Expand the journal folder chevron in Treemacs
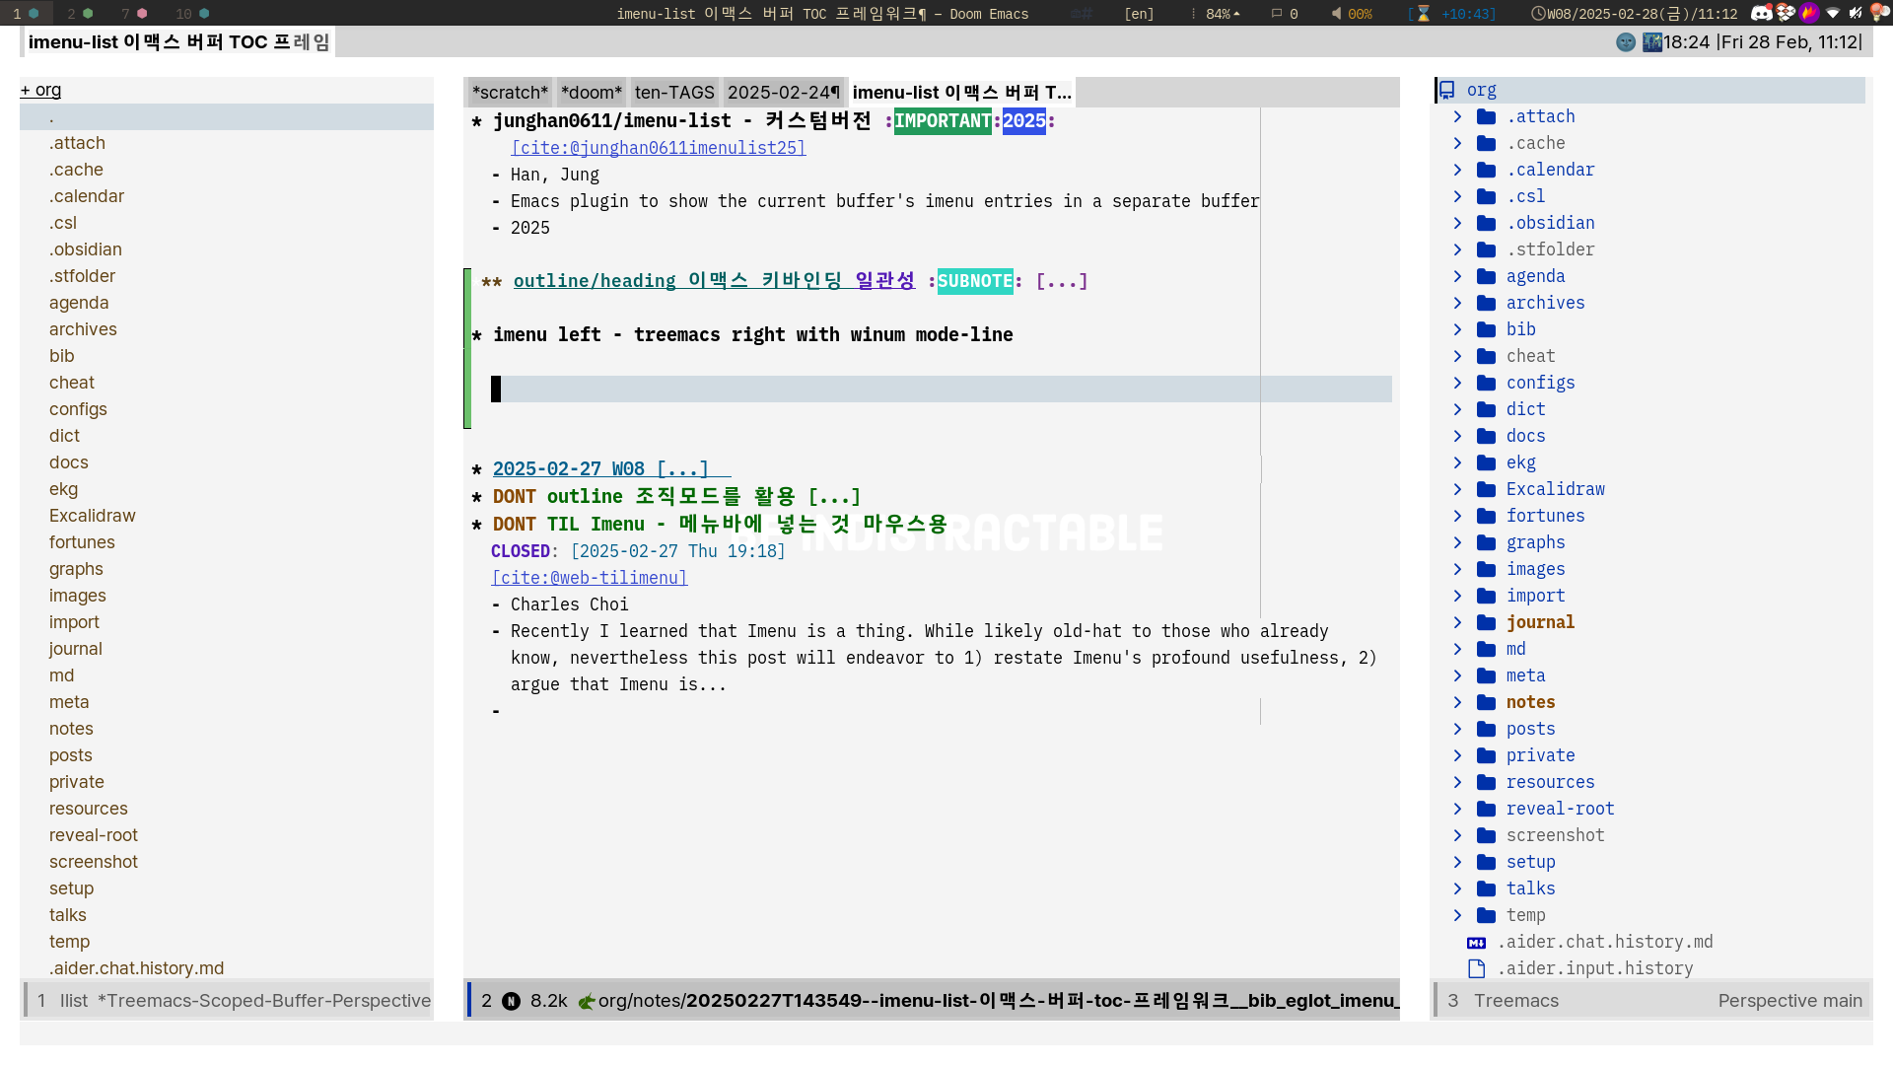This screenshot has height=1065, width=1893. 1457,622
